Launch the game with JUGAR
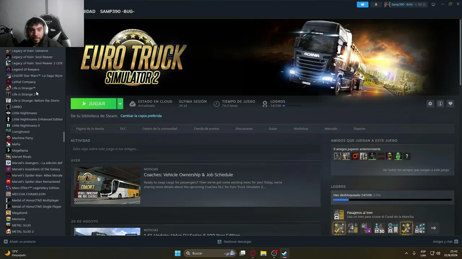 (93, 104)
